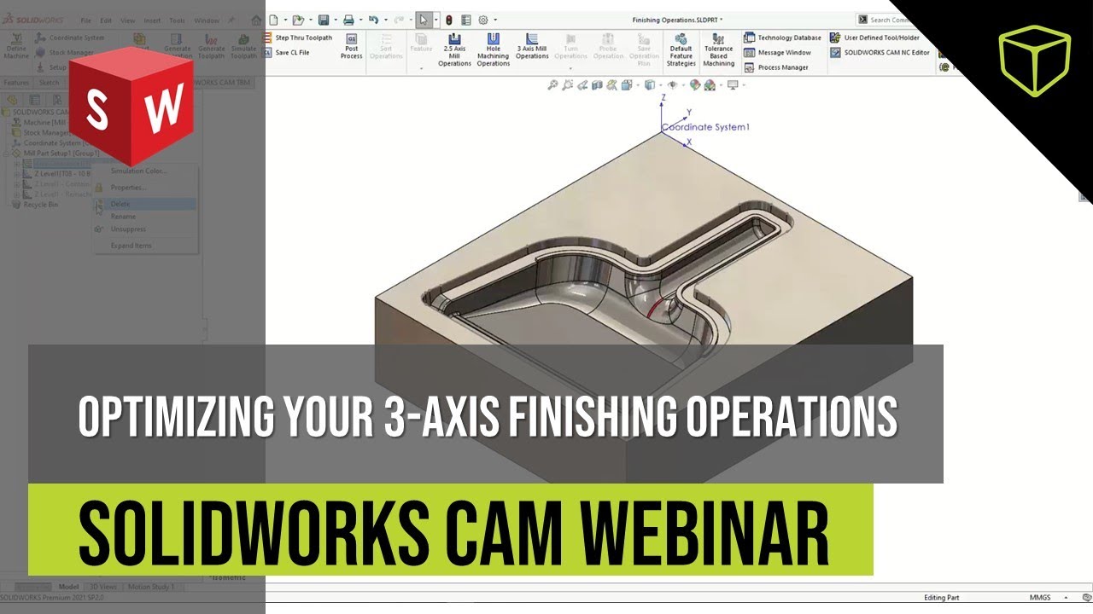
Task: Click Zoom to Fit magnifier icon
Action: [553, 84]
